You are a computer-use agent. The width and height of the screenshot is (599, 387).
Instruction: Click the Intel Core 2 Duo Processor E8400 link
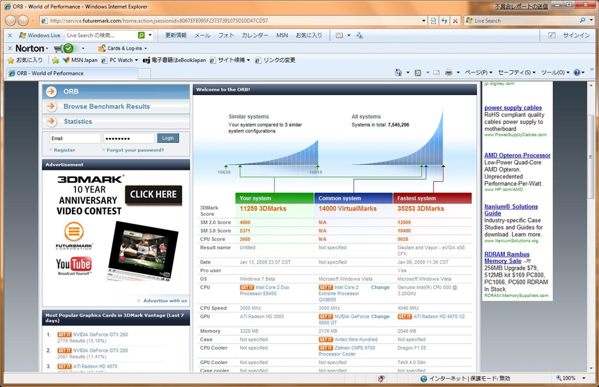(x=264, y=290)
